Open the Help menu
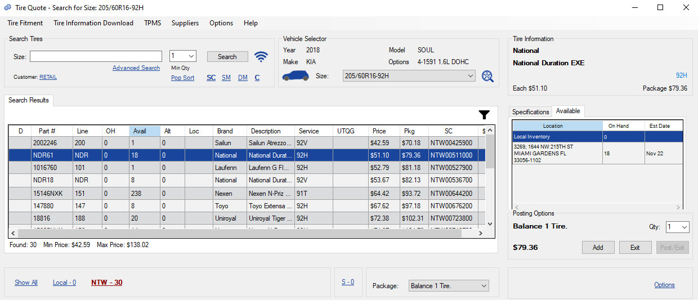 pyautogui.click(x=251, y=23)
